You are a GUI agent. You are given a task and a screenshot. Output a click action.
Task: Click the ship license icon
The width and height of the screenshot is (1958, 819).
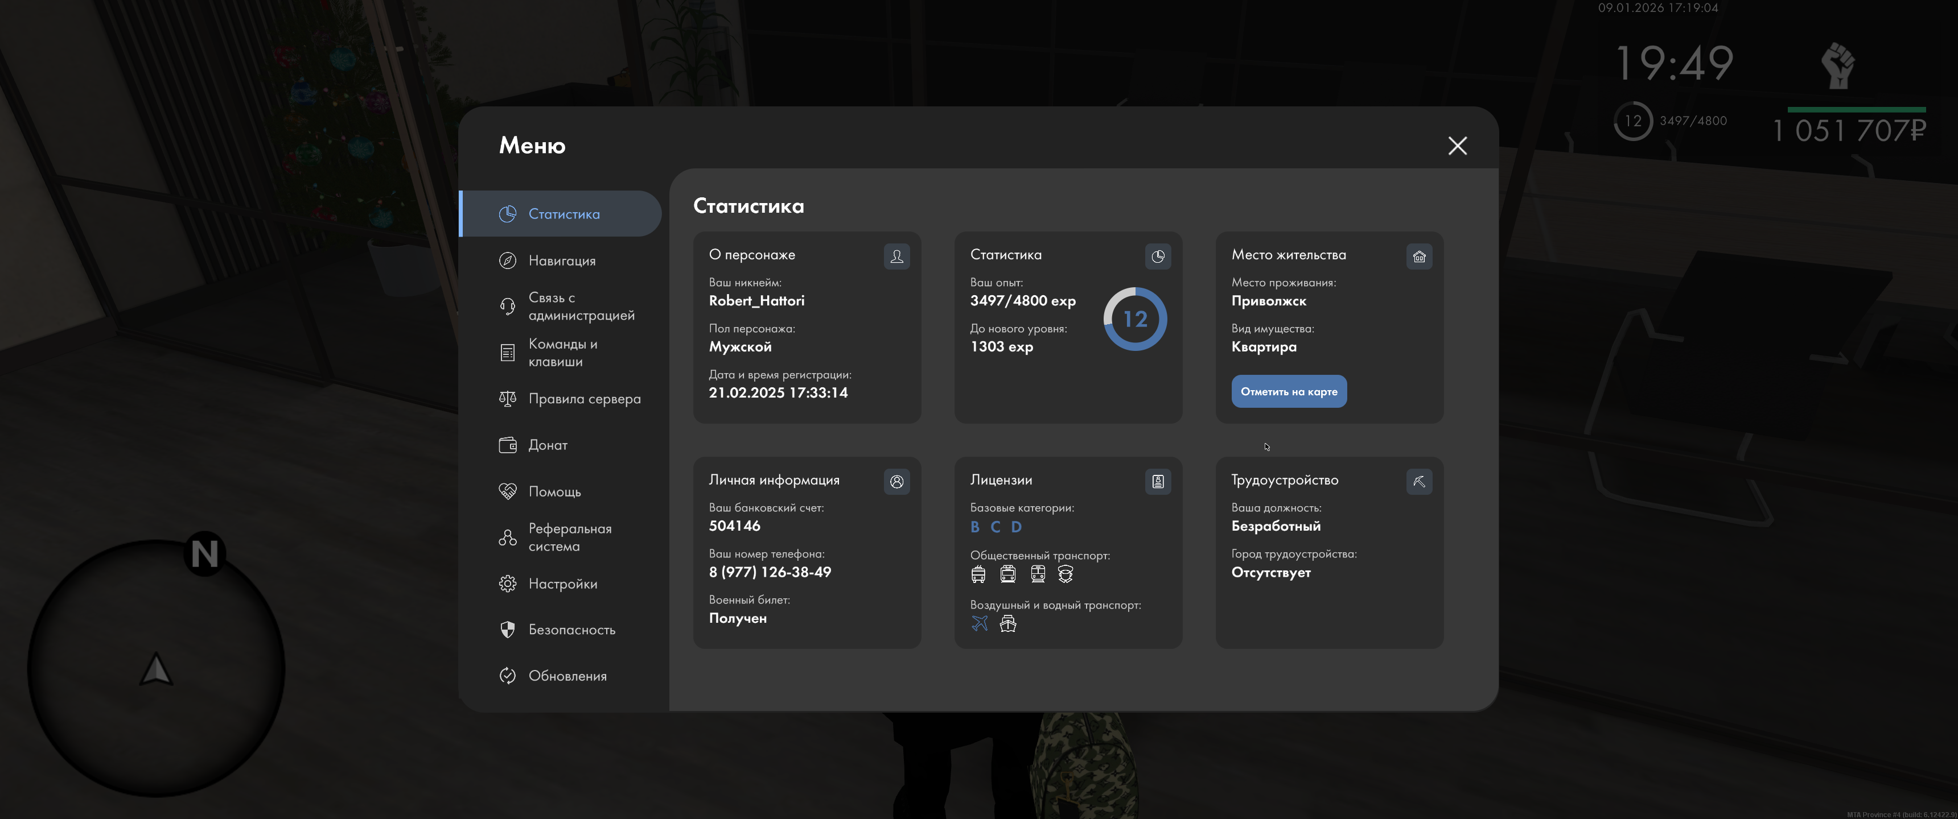(x=1007, y=624)
